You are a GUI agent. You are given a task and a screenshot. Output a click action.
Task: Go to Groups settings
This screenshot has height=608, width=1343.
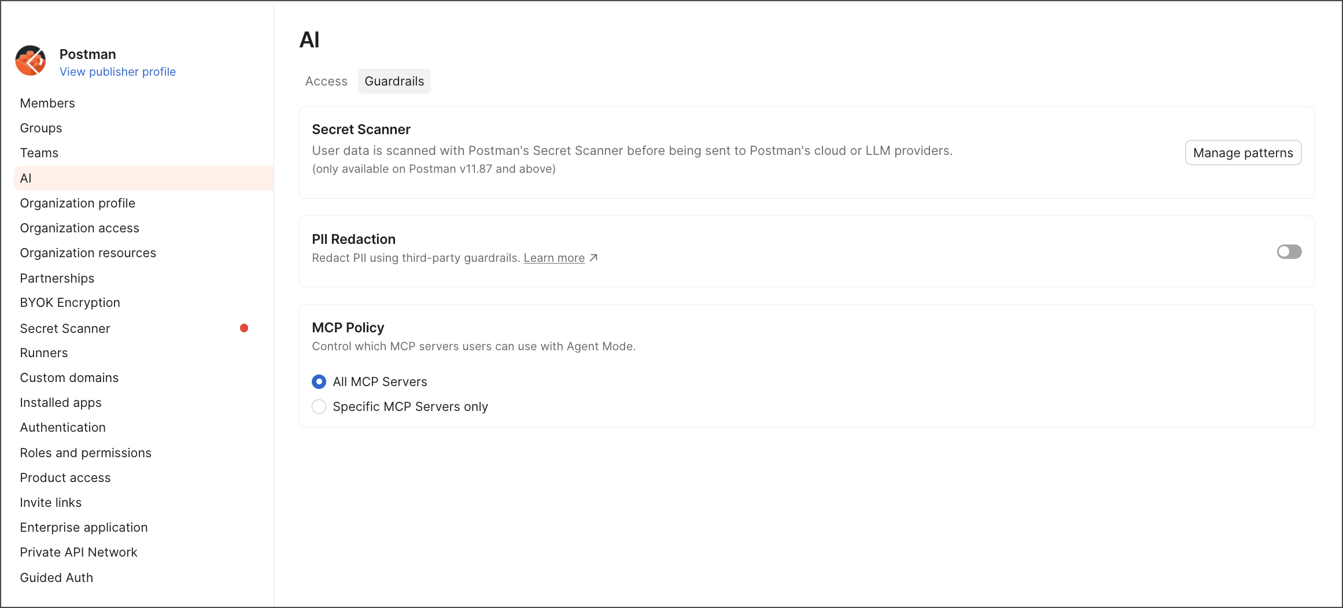point(41,128)
